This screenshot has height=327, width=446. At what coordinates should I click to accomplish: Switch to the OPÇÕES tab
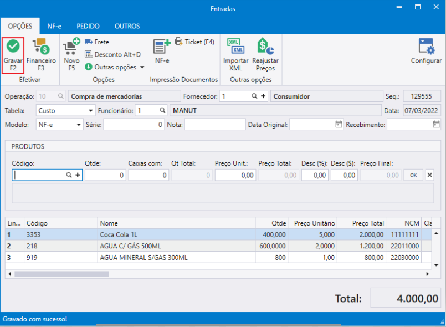(20, 26)
